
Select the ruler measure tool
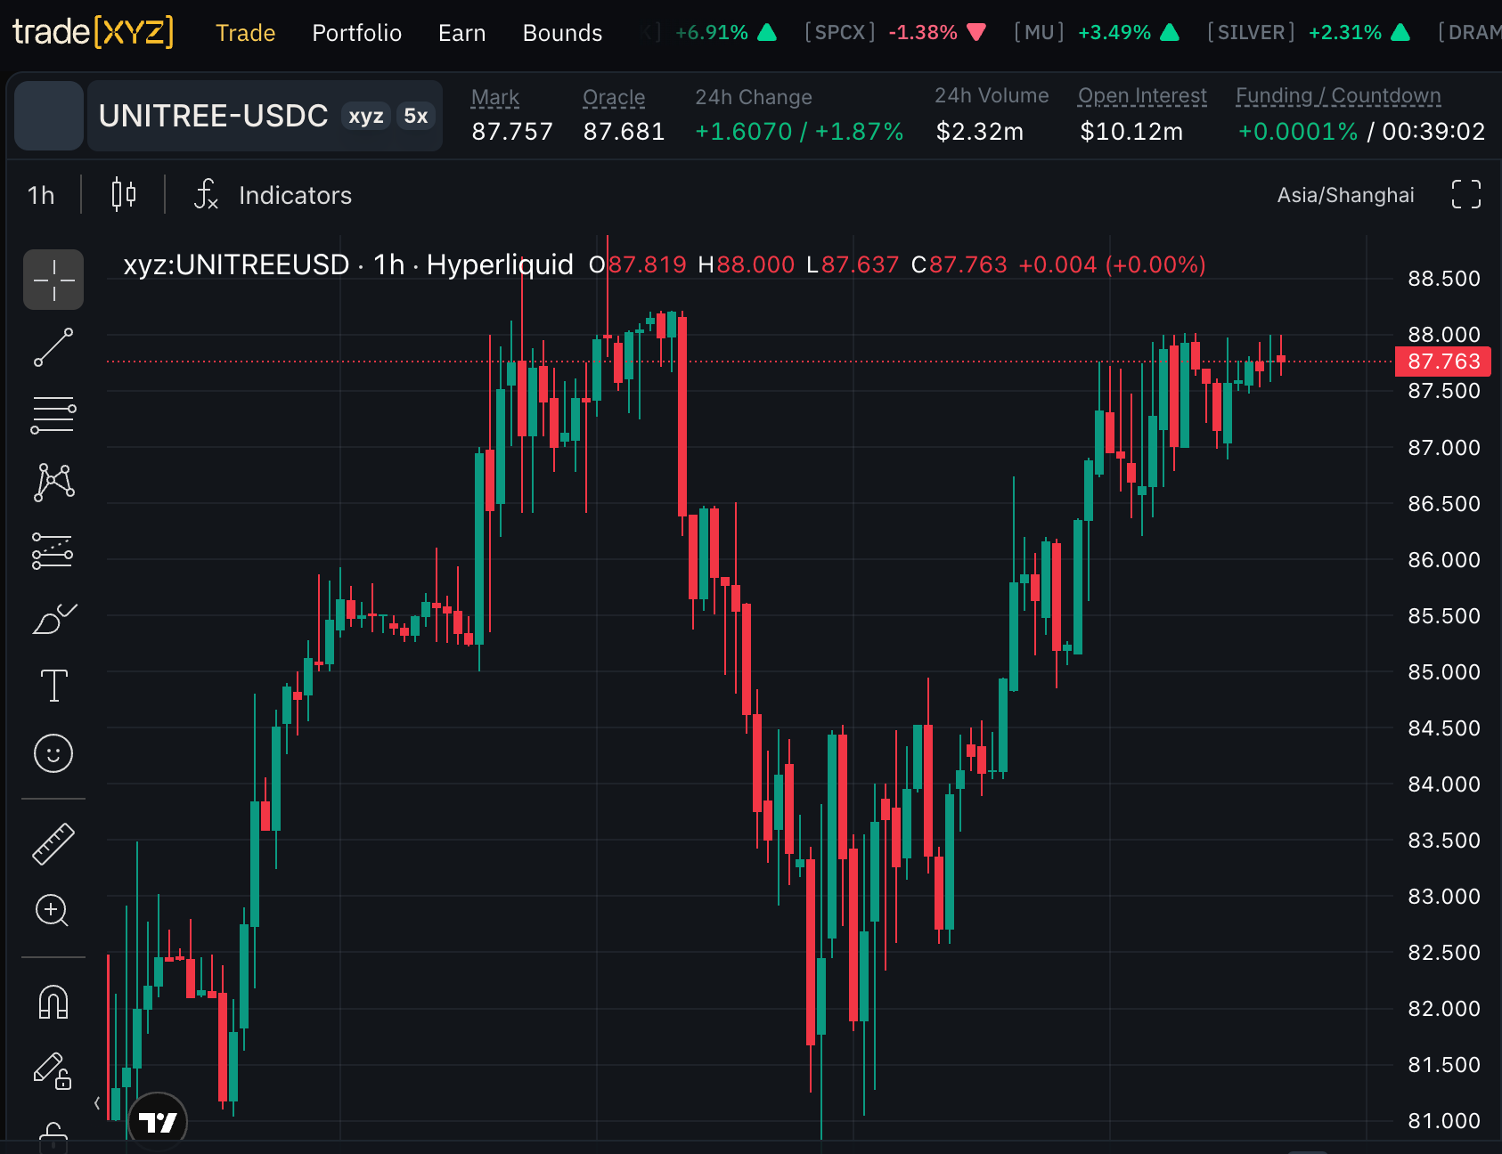pyautogui.click(x=53, y=844)
